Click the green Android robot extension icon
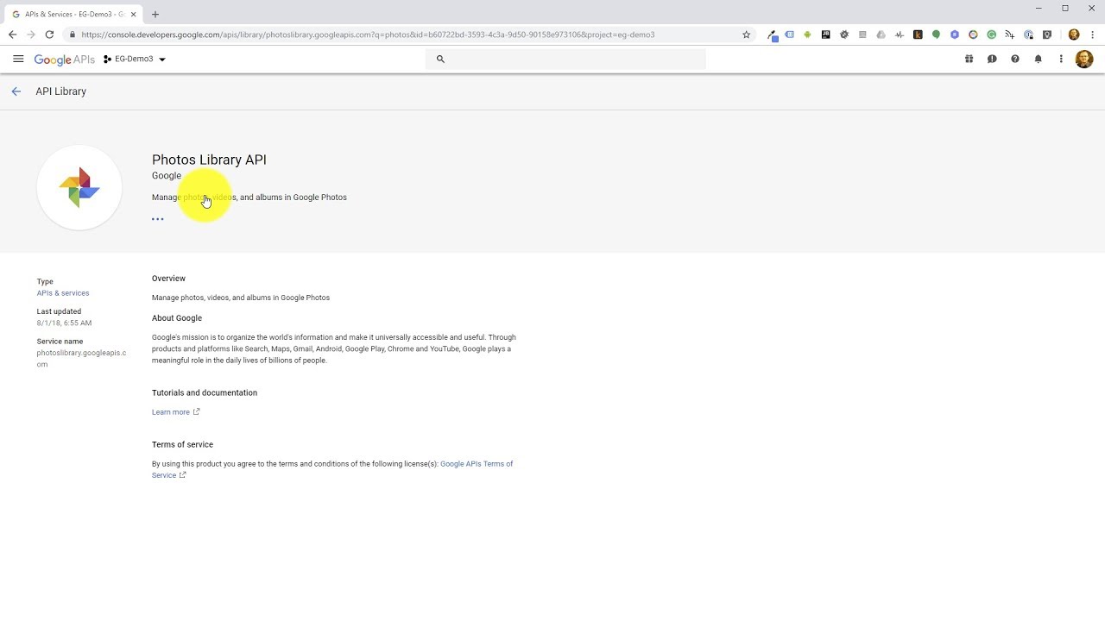Image resolution: width=1105 pixels, height=621 pixels. pos(807,34)
